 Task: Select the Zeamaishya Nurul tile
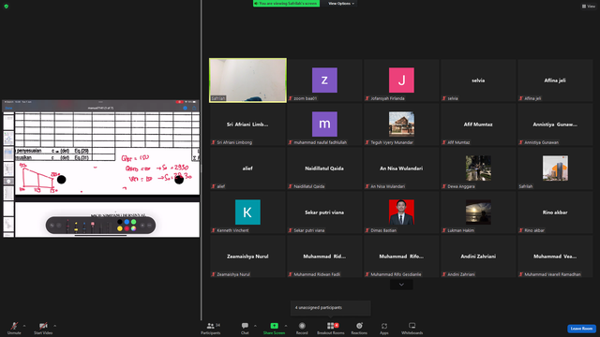click(x=247, y=256)
